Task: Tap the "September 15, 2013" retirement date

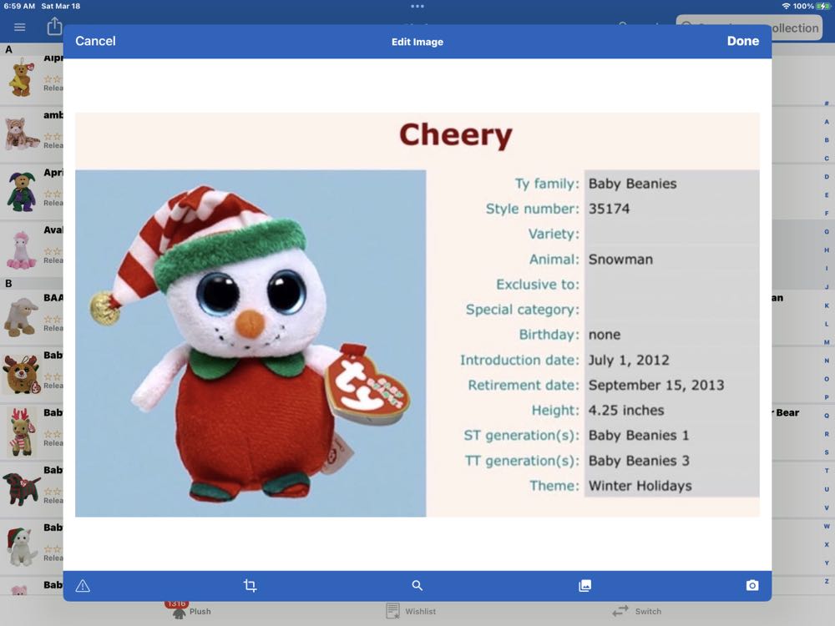Action: pos(656,386)
